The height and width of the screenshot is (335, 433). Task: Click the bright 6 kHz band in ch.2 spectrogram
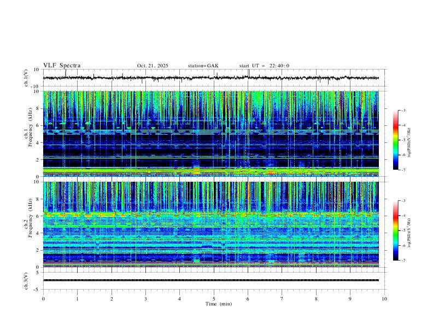pos(210,214)
